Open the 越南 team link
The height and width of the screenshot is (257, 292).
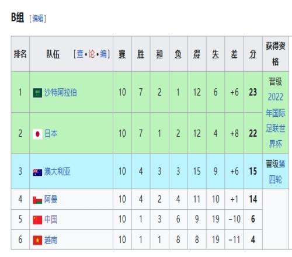click(x=51, y=240)
